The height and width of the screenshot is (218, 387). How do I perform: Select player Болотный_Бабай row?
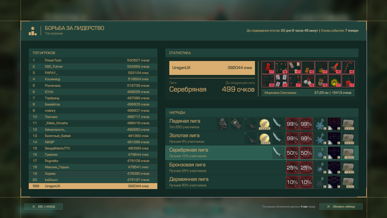click(x=93, y=136)
